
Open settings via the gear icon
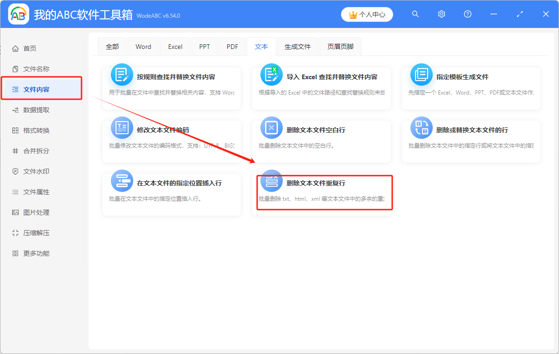pyautogui.click(x=441, y=14)
